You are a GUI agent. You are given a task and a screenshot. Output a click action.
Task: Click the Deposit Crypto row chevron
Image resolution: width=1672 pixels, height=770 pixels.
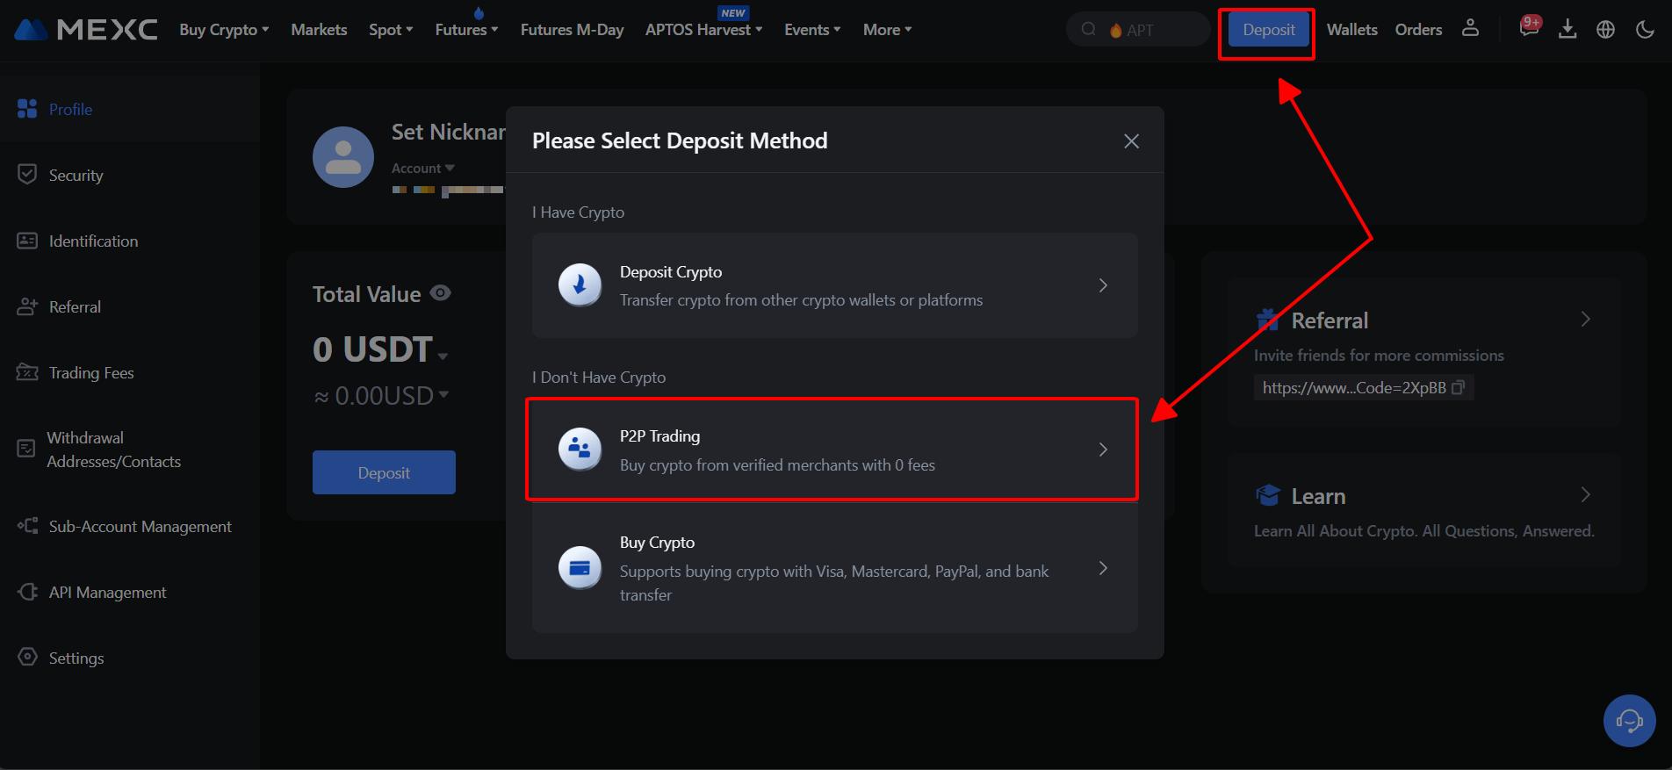click(1103, 285)
